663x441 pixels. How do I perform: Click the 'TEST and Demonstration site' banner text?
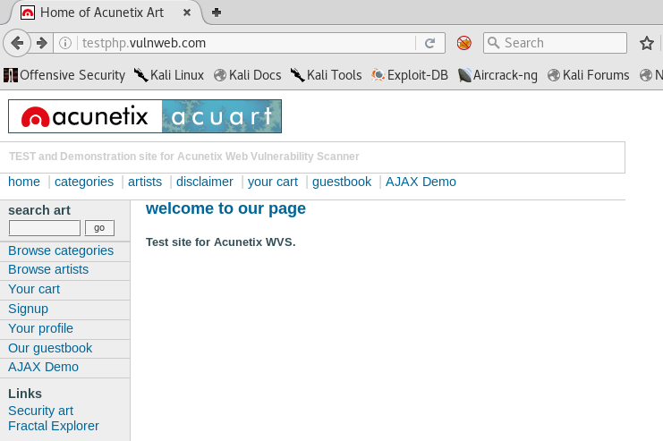pos(184,157)
